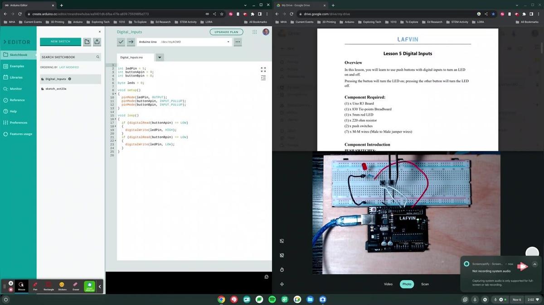Open the camera settings icon at bottom-left
This screenshot has width=544, height=305.
click(282, 284)
